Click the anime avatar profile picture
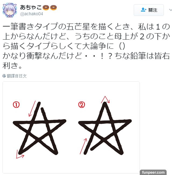172x175 pixels. pos(10,10)
